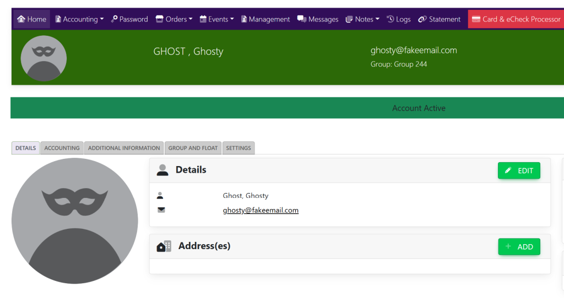The image size is (564, 298).
Task: Expand the Accounting dropdown menu
Action: (x=79, y=19)
